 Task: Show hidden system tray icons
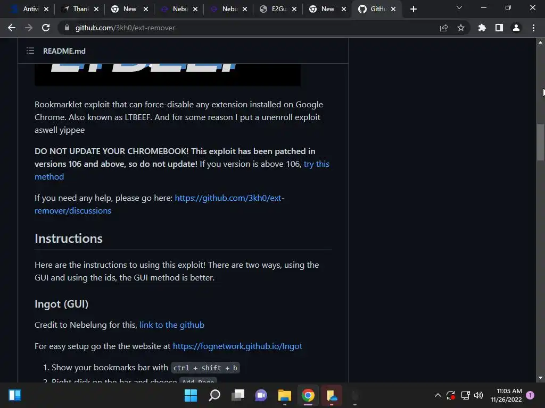pos(438,395)
